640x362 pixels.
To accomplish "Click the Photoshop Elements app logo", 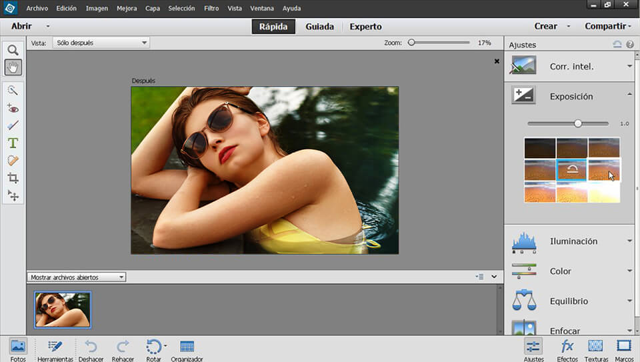I will [10, 8].
